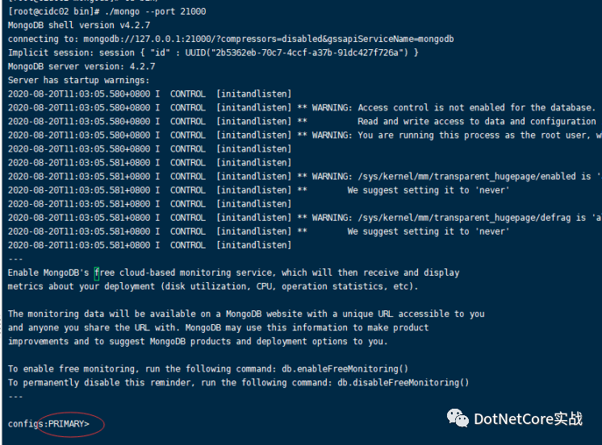Click the metrics about your deployment line
Viewport: 602px width, 445px height.
click(x=213, y=286)
